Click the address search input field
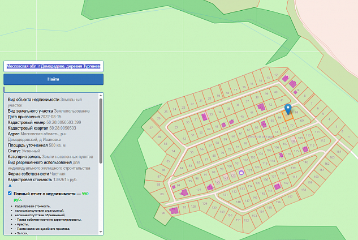This screenshot has height=240, width=358. click(53, 66)
